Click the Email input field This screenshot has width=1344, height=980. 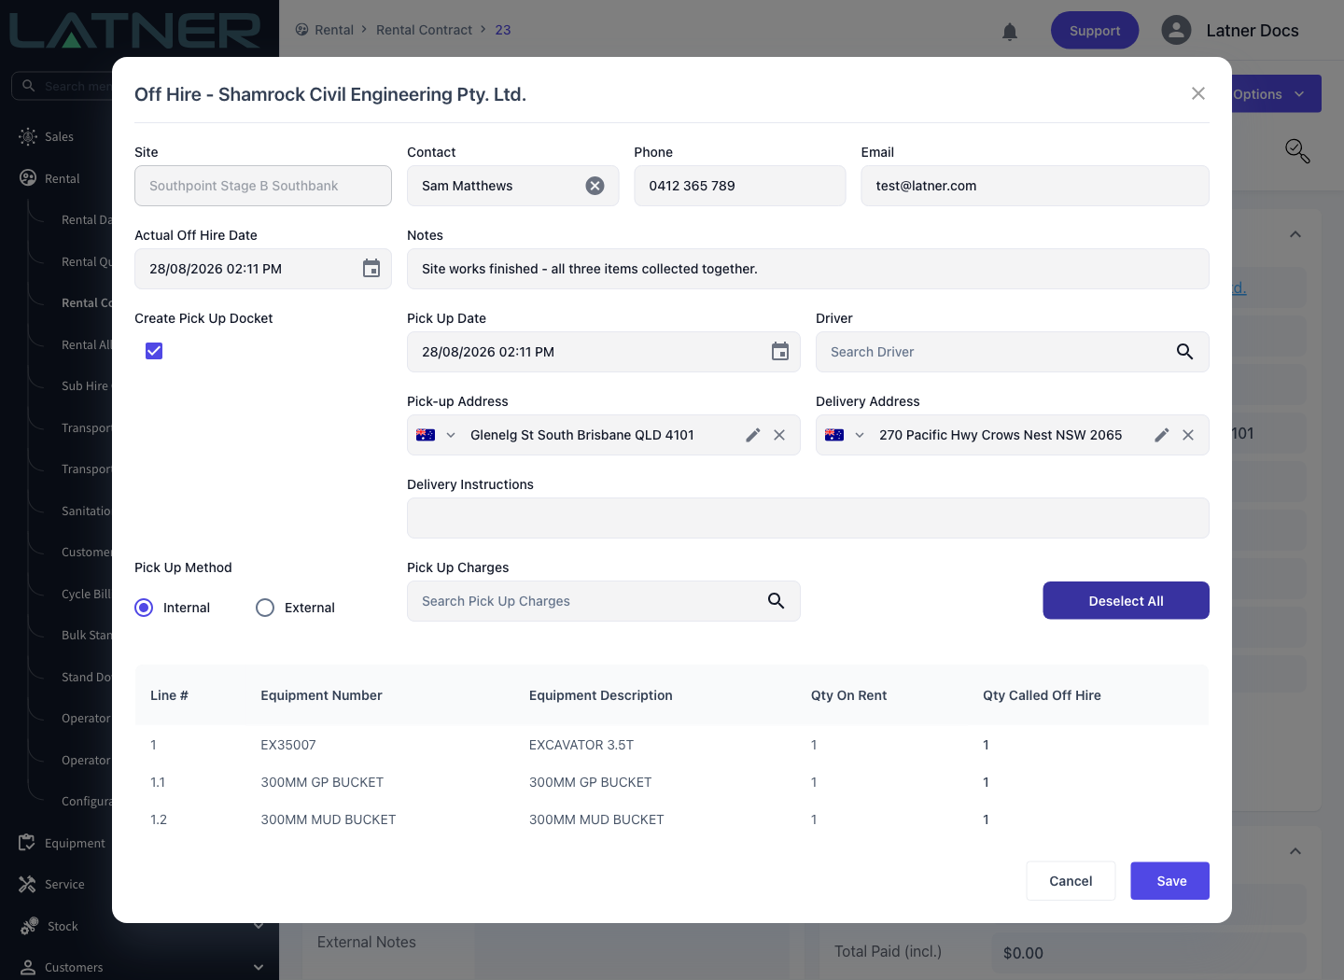point(1035,186)
